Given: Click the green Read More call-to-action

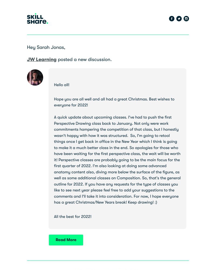Looking at the screenshot, I should tap(66, 240).
